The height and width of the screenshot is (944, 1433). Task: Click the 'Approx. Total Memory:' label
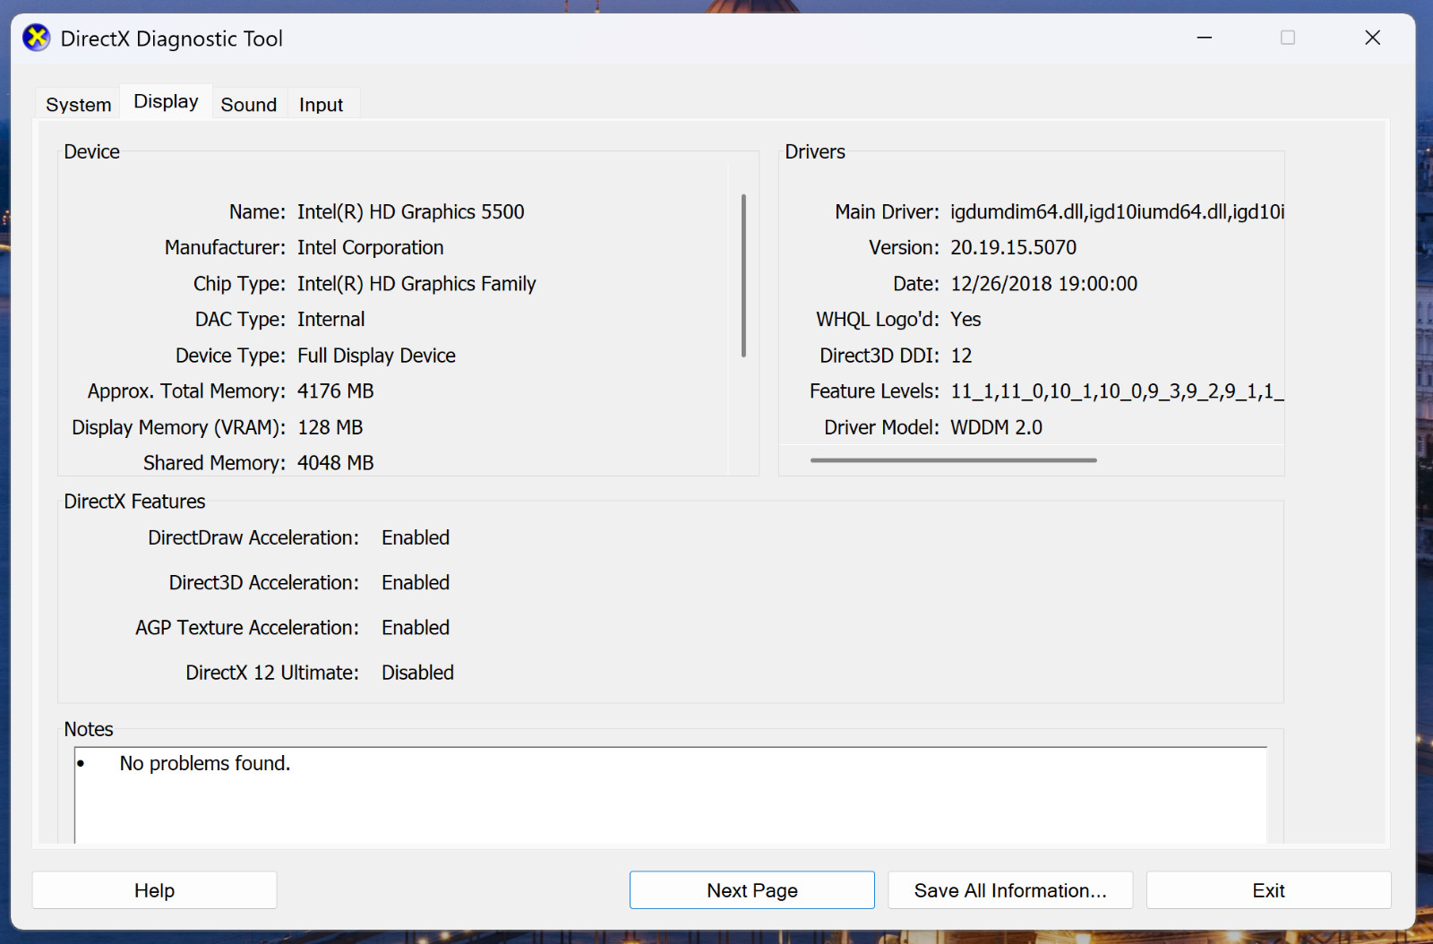tap(186, 391)
